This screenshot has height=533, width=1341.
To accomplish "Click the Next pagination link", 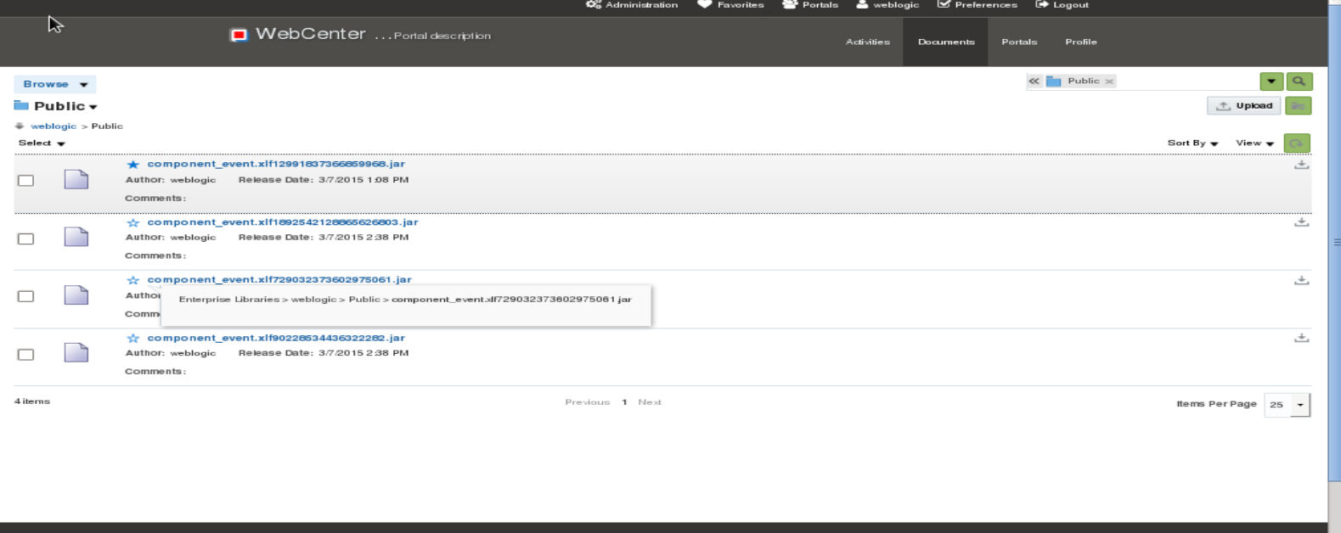I will [x=650, y=402].
